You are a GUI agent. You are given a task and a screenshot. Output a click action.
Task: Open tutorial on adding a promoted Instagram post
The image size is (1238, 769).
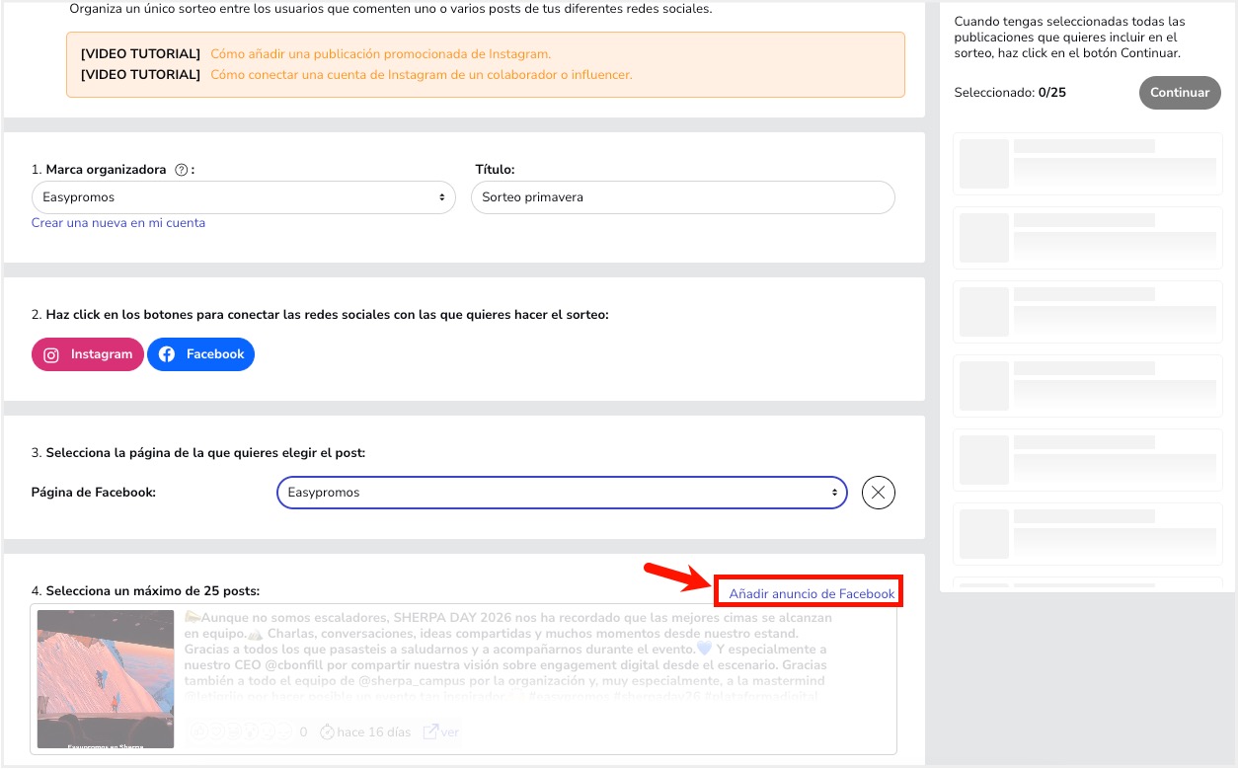[381, 53]
